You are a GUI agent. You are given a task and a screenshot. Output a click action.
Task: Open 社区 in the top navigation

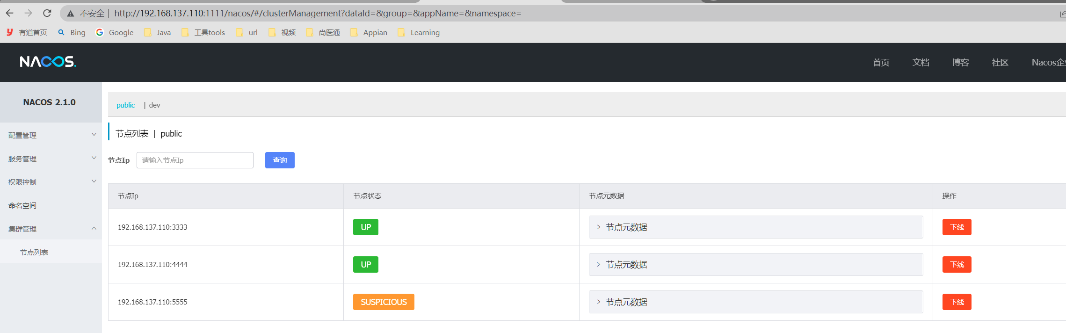tap(1000, 62)
